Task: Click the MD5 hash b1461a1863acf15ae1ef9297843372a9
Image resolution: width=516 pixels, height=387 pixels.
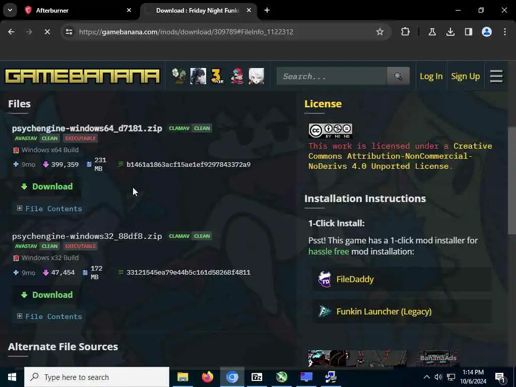Action: (188, 165)
